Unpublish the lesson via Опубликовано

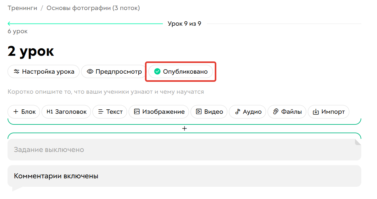tap(180, 71)
